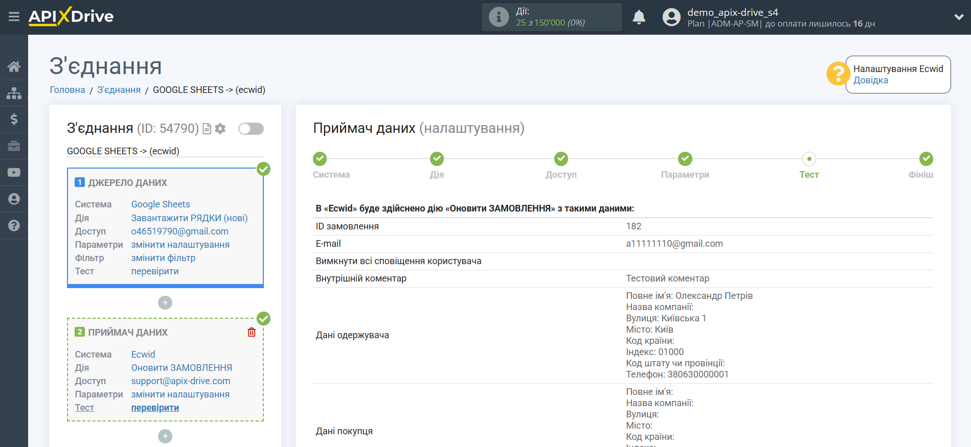Go to Фініш wizard step
This screenshot has height=447, width=971.
point(926,159)
